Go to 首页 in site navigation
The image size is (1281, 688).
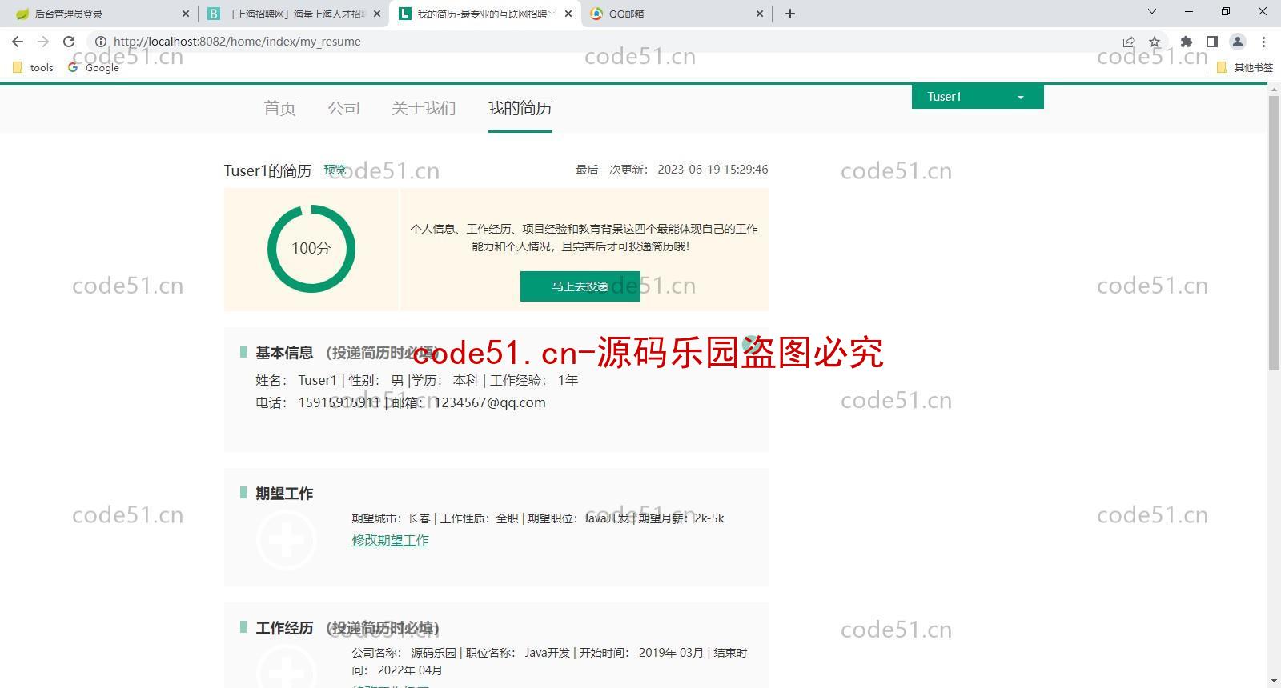coord(279,108)
